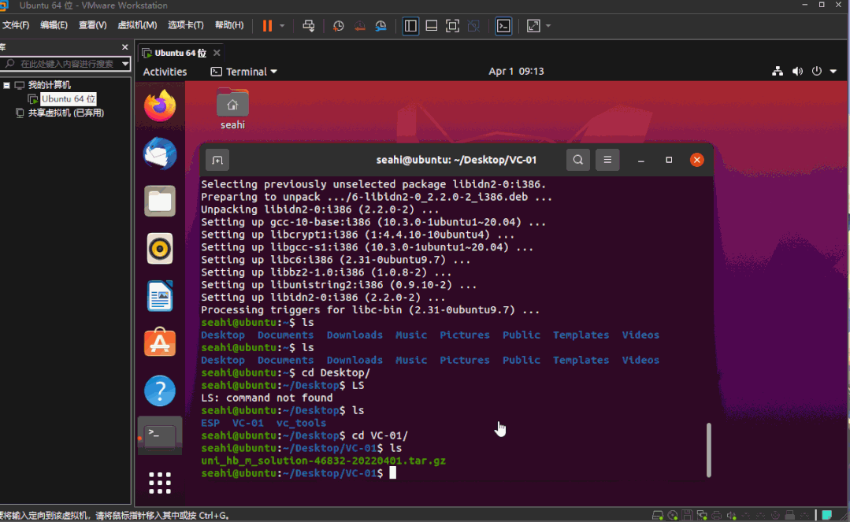Enter full screen mode toggle
This screenshot has height=522, width=850.
[x=452, y=25]
